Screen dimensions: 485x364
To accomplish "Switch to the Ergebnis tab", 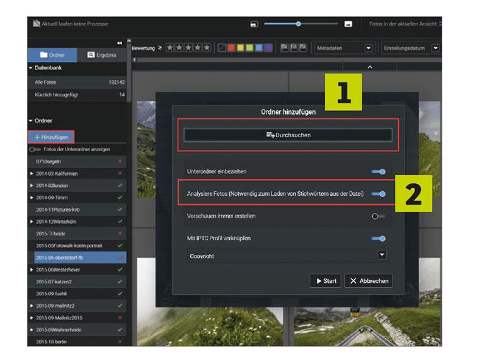I will click(x=102, y=55).
